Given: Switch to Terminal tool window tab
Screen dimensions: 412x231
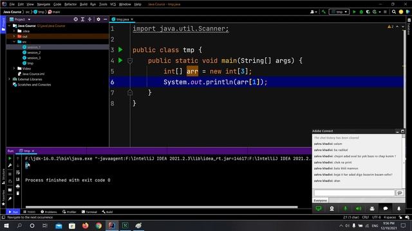Looking at the screenshot, I should coord(89,212).
